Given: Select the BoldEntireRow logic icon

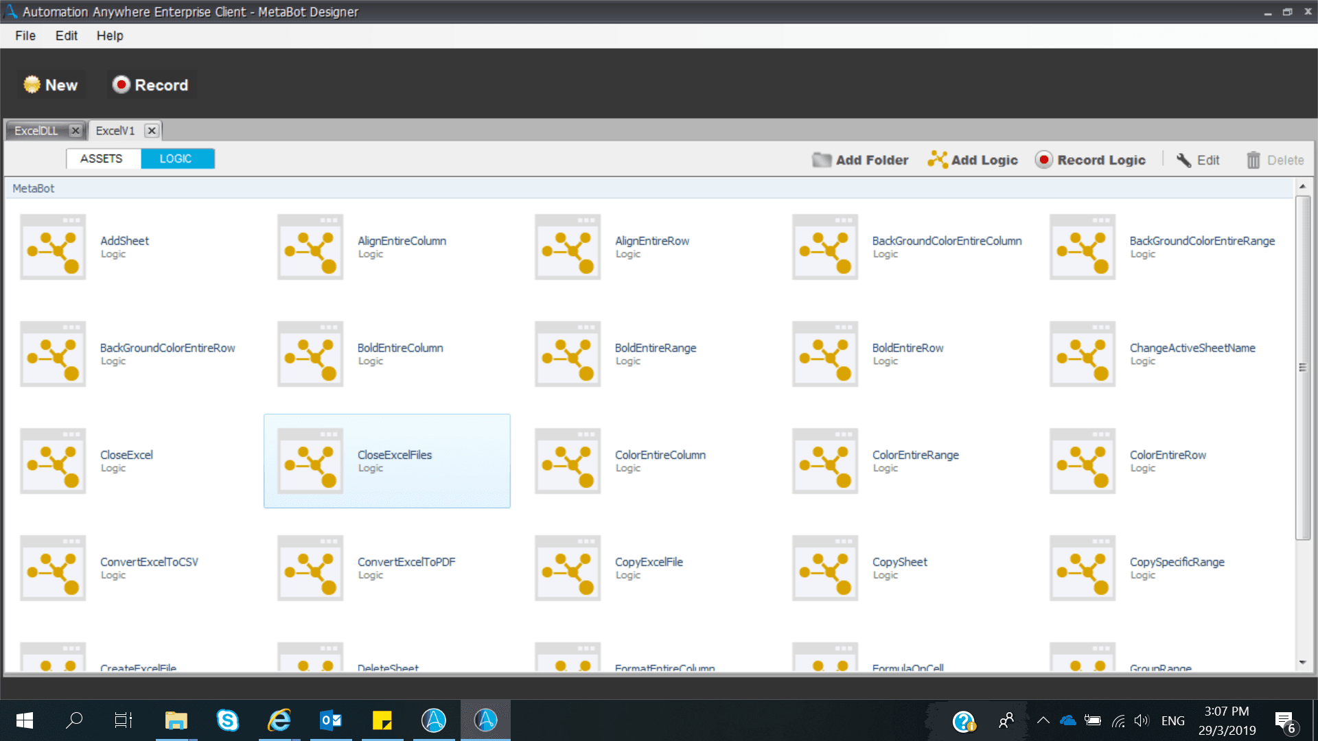Looking at the screenshot, I should [x=825, y=354].
